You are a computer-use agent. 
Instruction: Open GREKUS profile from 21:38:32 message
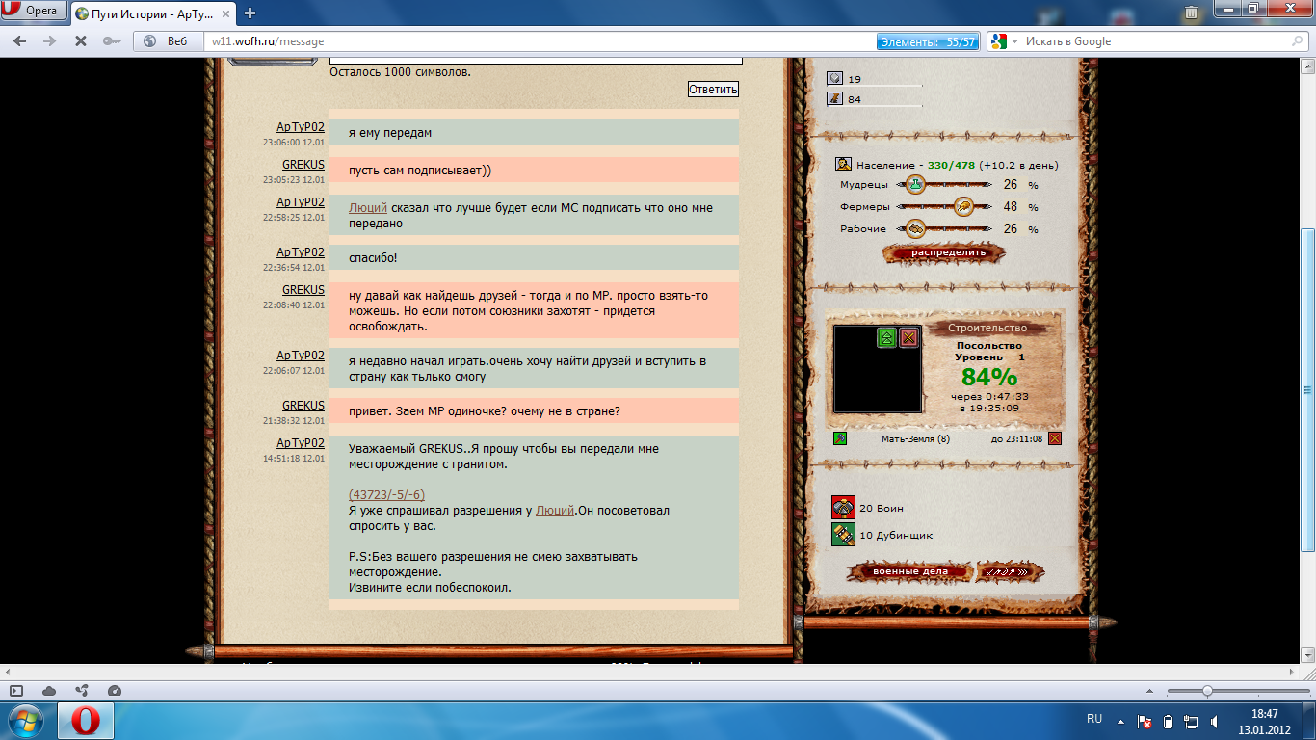[303, 406]
